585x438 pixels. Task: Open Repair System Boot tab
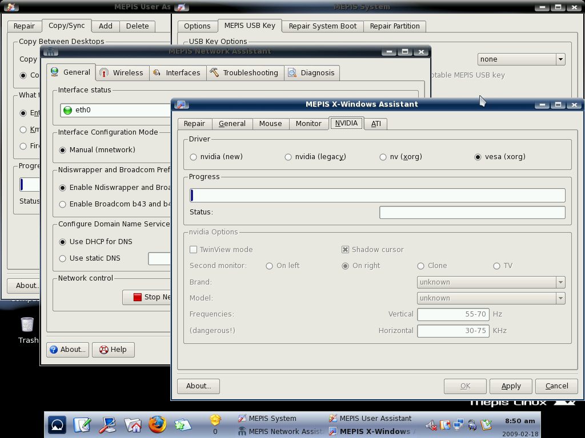pos(323,26)
